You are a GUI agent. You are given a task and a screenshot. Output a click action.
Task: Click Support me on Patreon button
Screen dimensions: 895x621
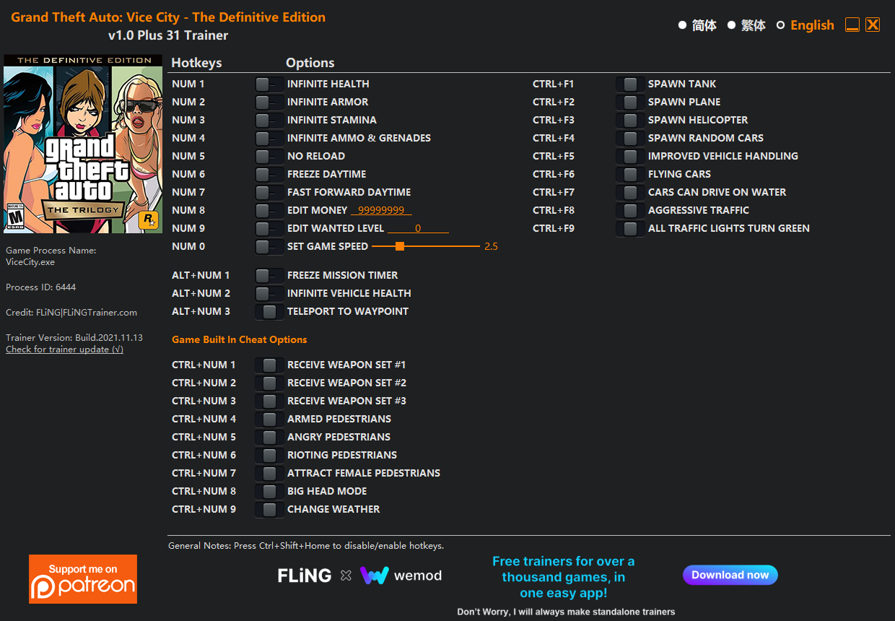(83, 579)
